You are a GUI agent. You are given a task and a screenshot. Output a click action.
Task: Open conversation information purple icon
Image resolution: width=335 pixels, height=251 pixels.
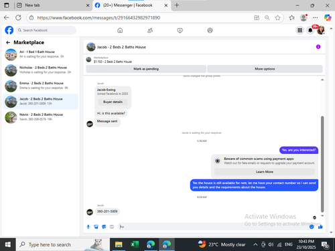tap(318, 47)
